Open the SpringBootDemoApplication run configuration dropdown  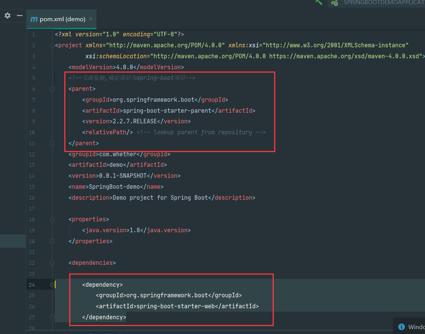tap(377, 3)
